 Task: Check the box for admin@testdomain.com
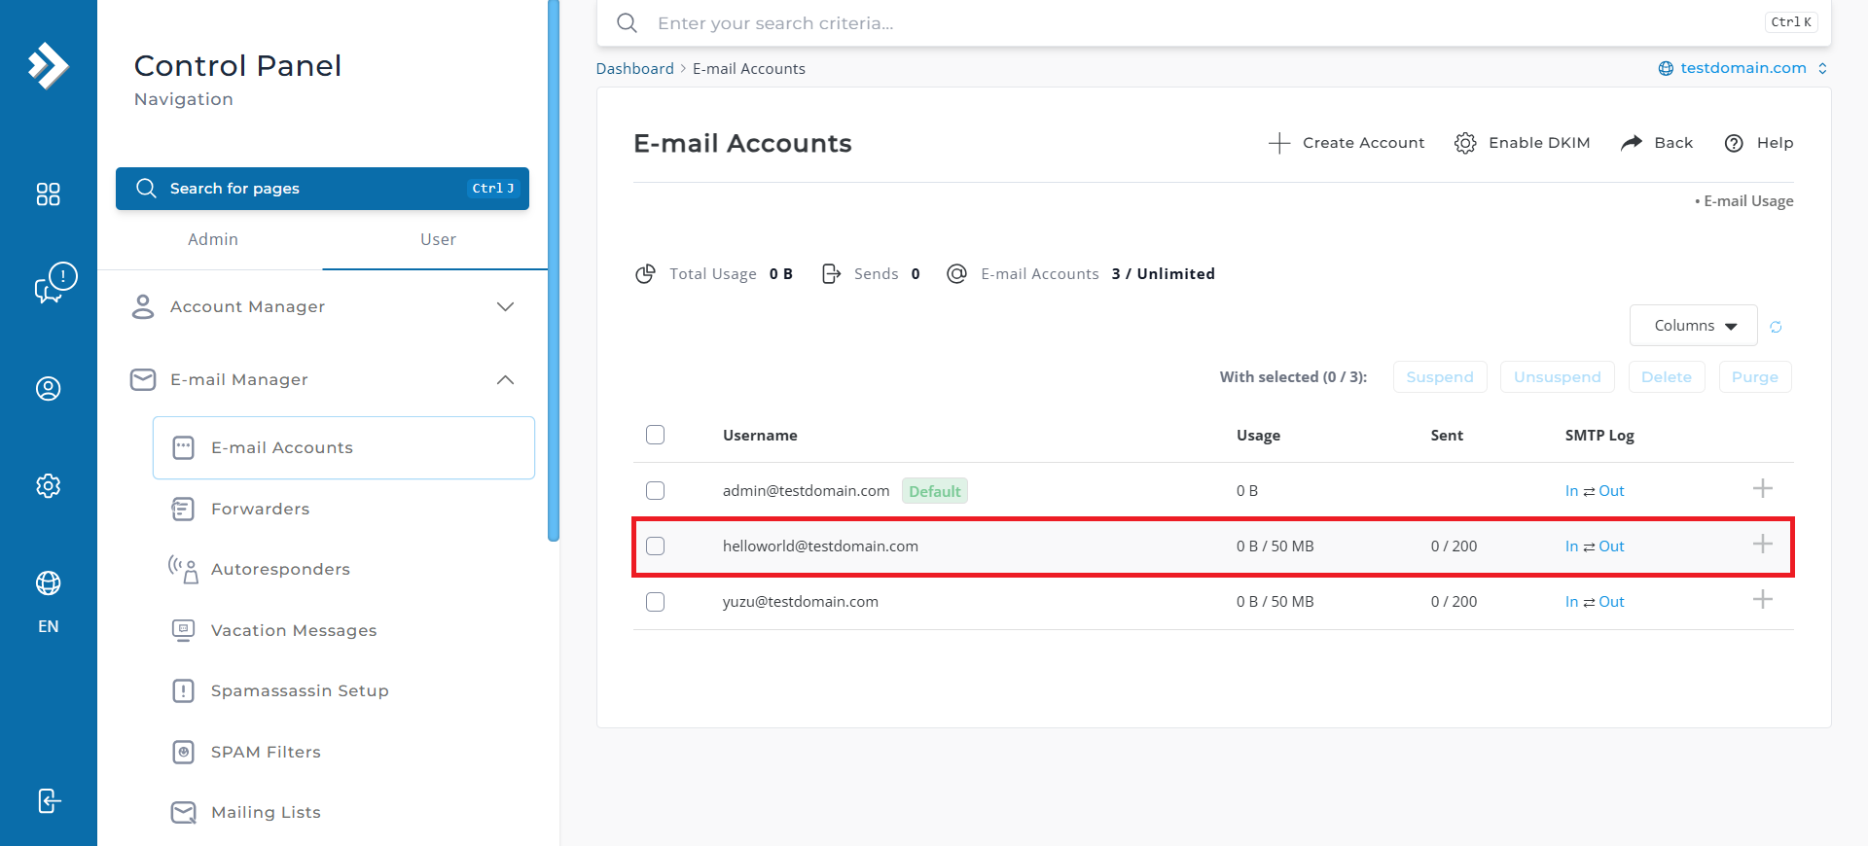click(x=656, y=491)
